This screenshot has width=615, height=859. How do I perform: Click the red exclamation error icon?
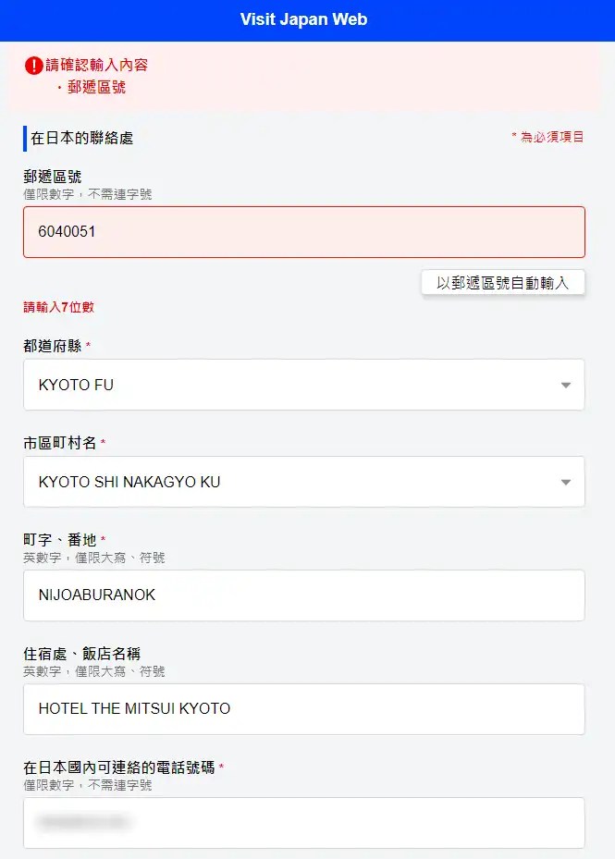click(34, 66)
